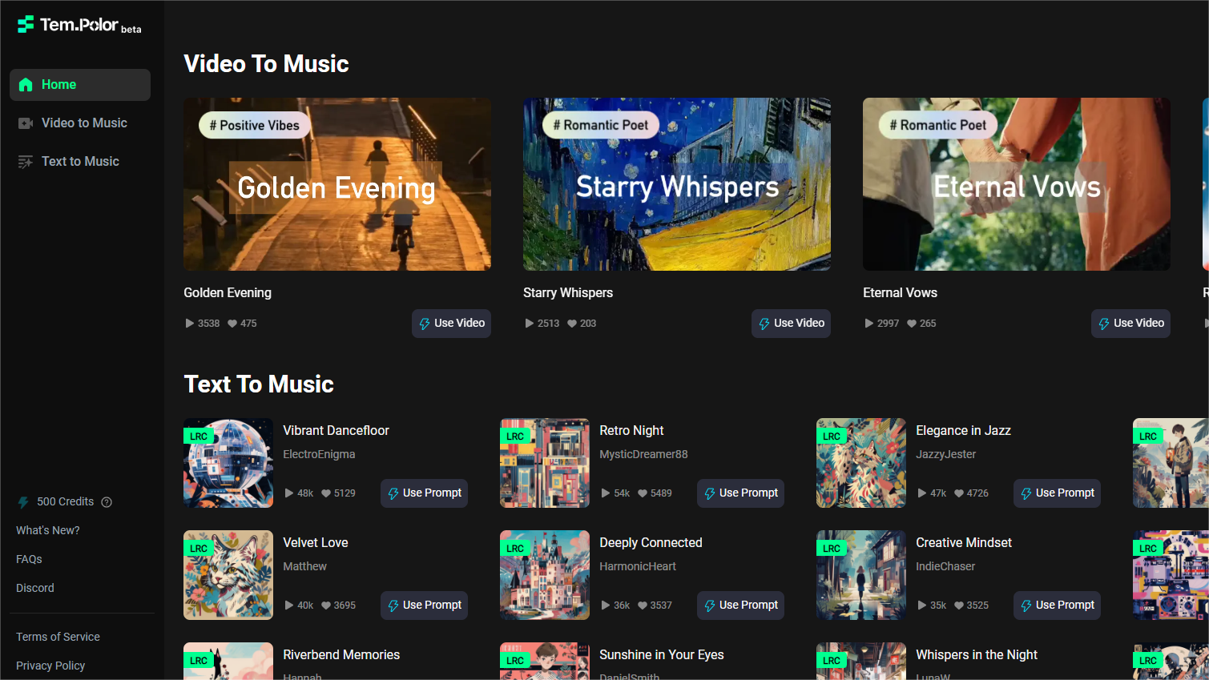This screenshot has height=680, width=1209.
Task: Click the LRC badge on Vibrant Dancefloor
Action: point(199,437)
